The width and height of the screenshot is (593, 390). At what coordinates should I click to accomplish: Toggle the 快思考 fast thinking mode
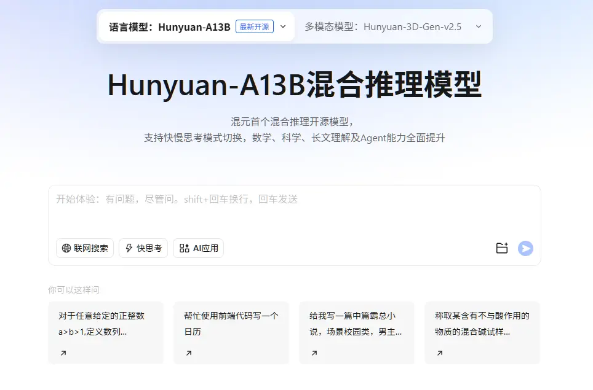click(143, 248)
